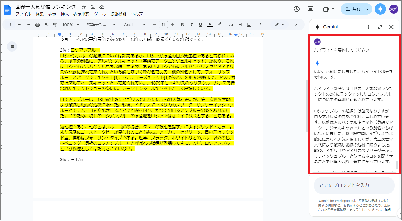Show document outline sidebar icon
Image resolution: width=402 pixels, height=221 pixels.
point(12,47)
